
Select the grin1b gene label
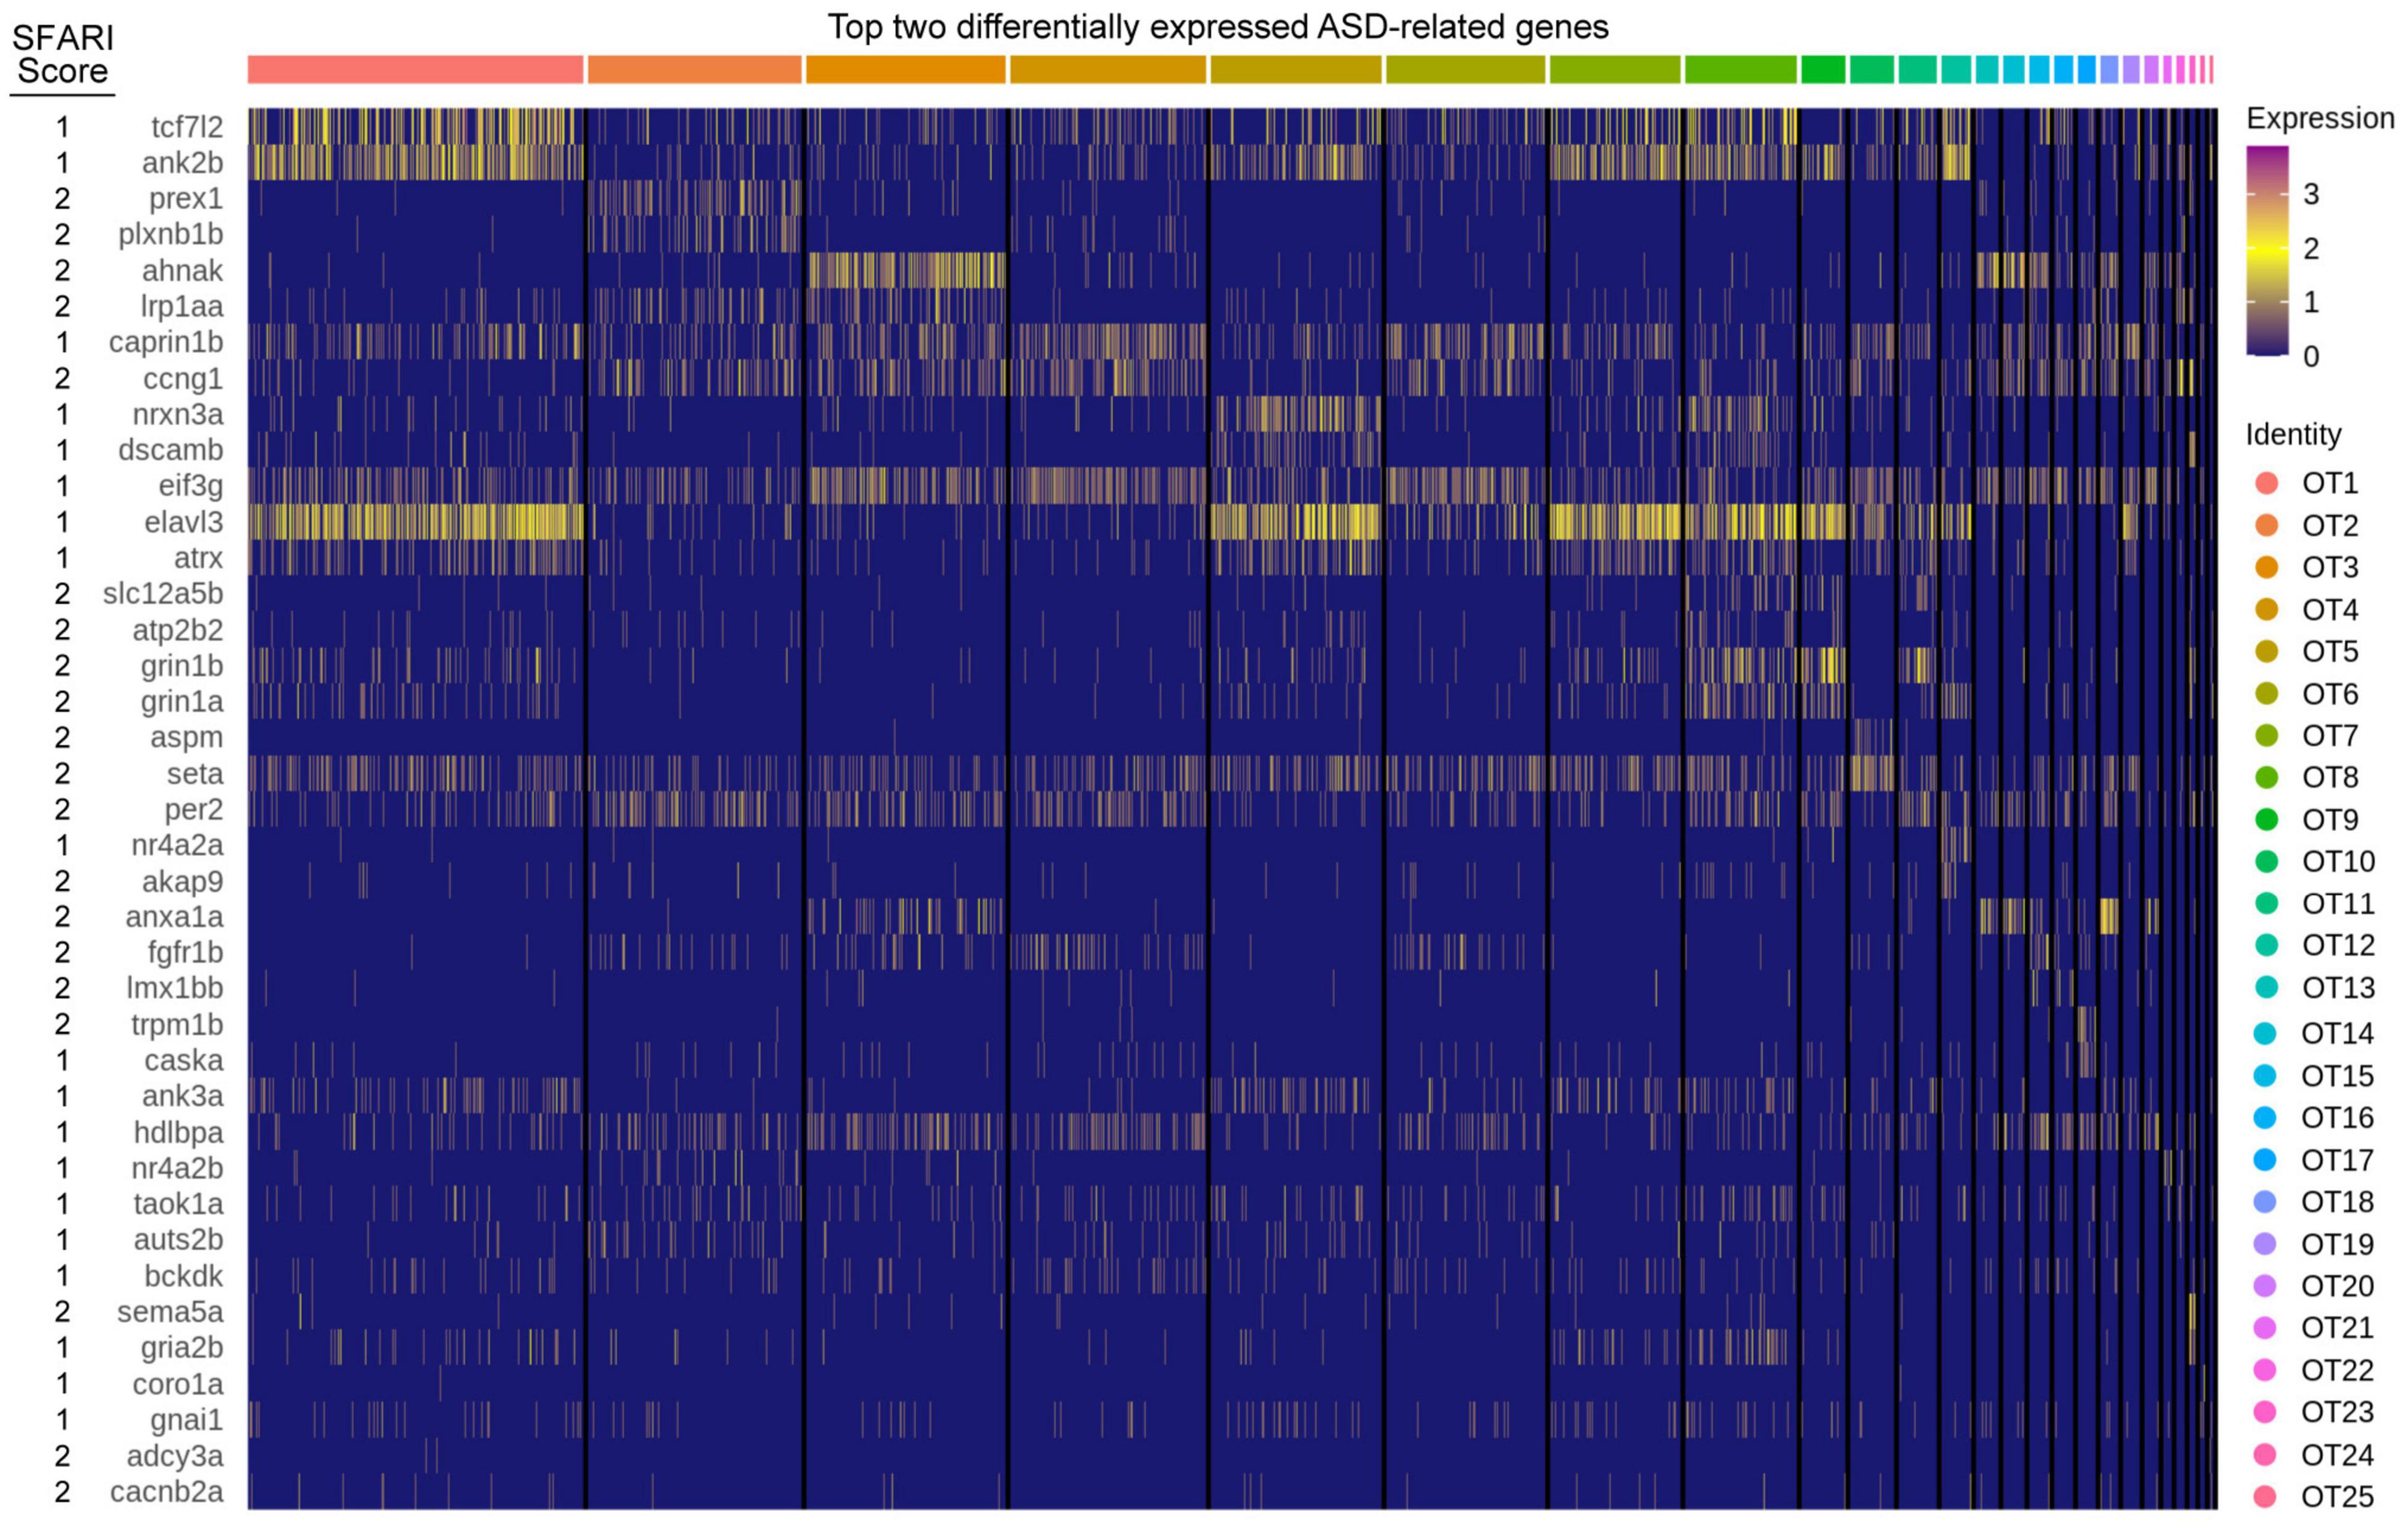tap(182, 665)
